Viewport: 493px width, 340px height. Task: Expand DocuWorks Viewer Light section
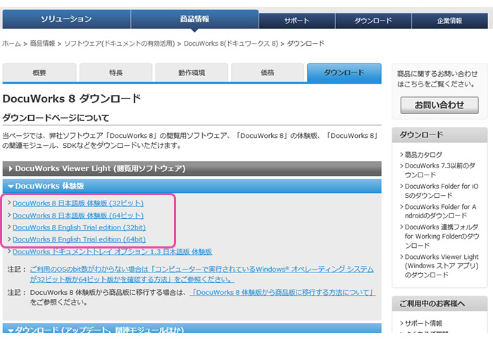192,168
